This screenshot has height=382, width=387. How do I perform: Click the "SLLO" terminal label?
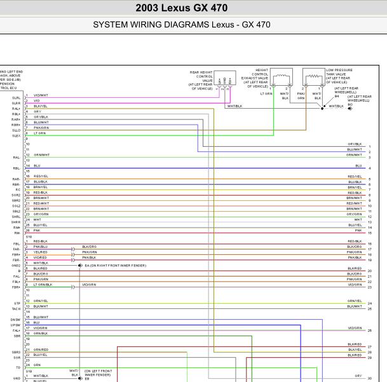[17, 130]
